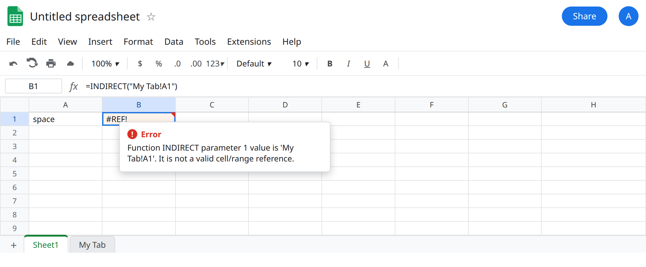
Task: Add a new sheet with plus icon
Action: (x=14, y=245)
